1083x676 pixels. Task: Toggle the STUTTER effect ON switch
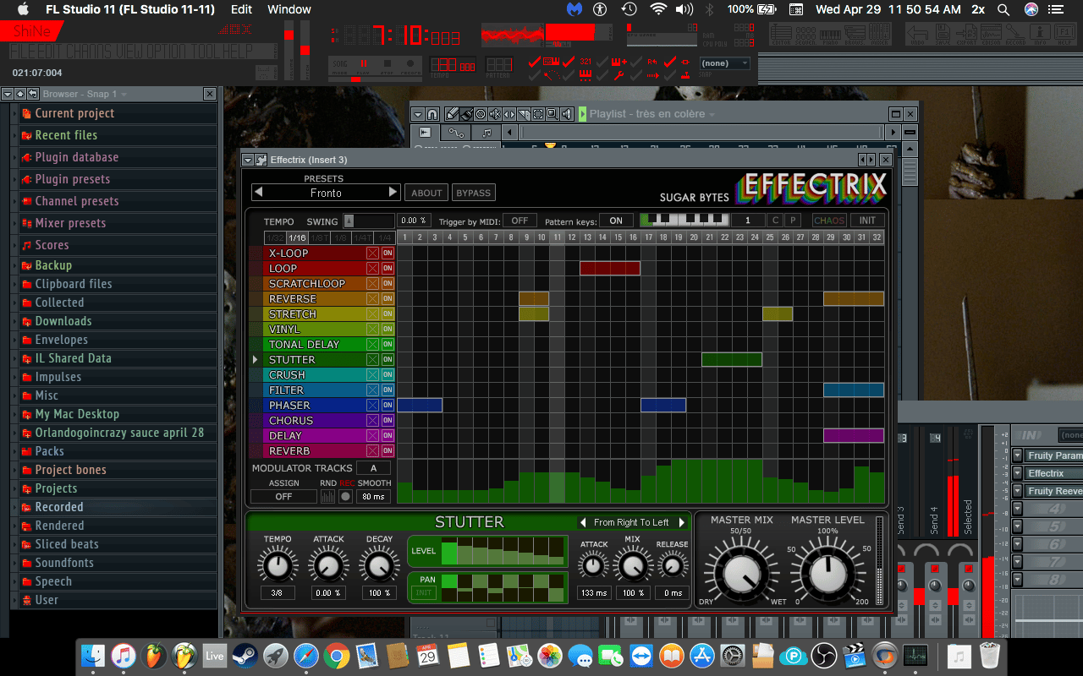pyautogui.click(x=388, y=360)
